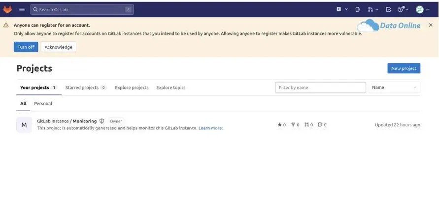The image size is (439, 205).
Task: Open the help question mark menu
Action: click(403, 9)
